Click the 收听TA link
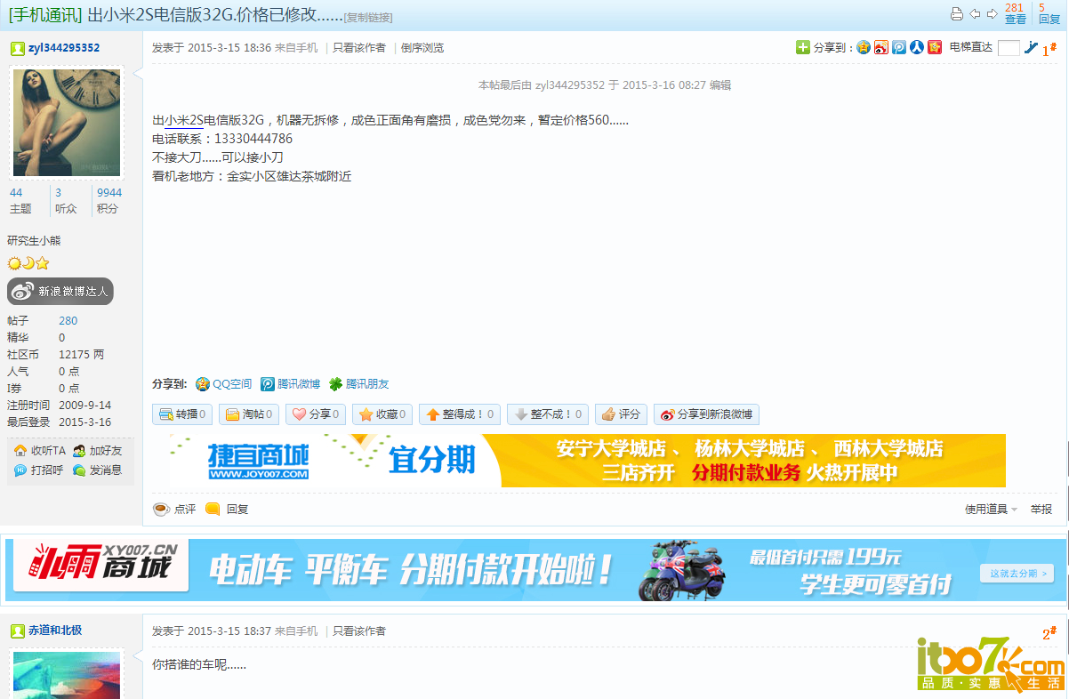Screen dimensions: 1069x699 (x=41, y=451)
